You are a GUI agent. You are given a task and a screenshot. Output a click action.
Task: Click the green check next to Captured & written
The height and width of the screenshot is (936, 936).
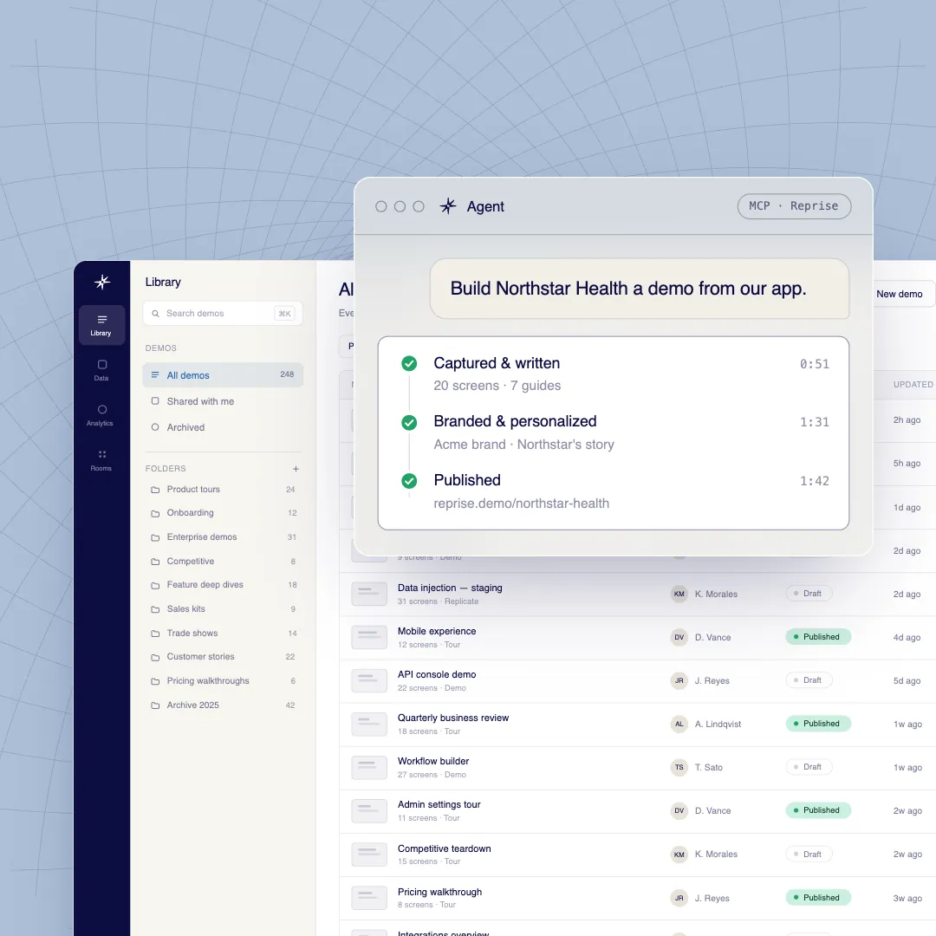click(x=409, y=363)
